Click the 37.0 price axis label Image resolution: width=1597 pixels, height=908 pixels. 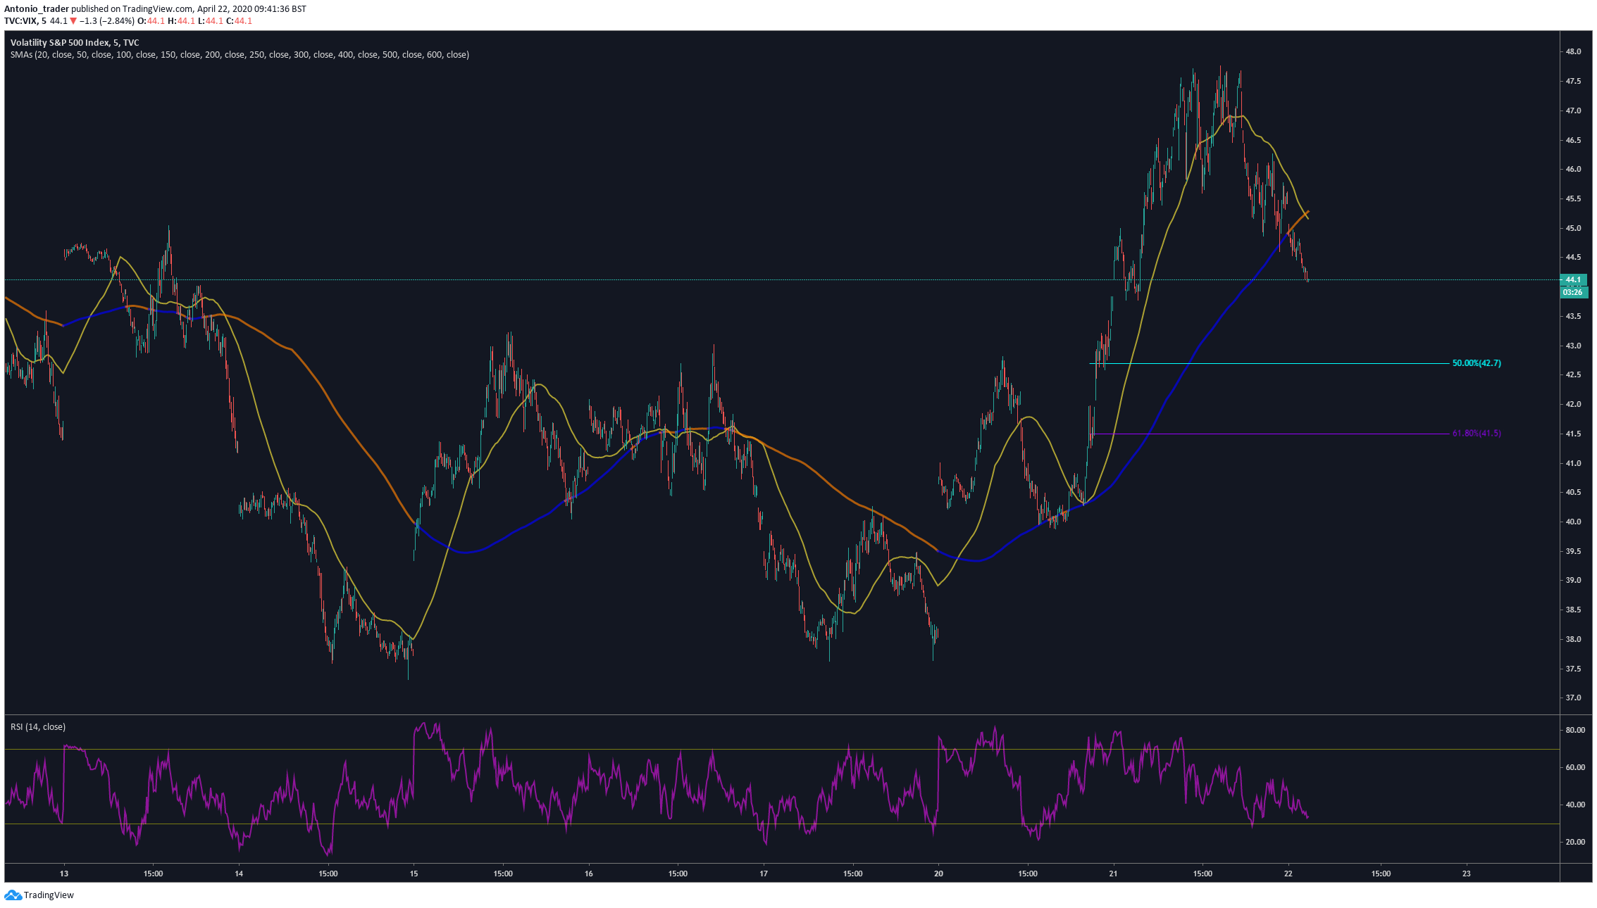(1573, 698)
